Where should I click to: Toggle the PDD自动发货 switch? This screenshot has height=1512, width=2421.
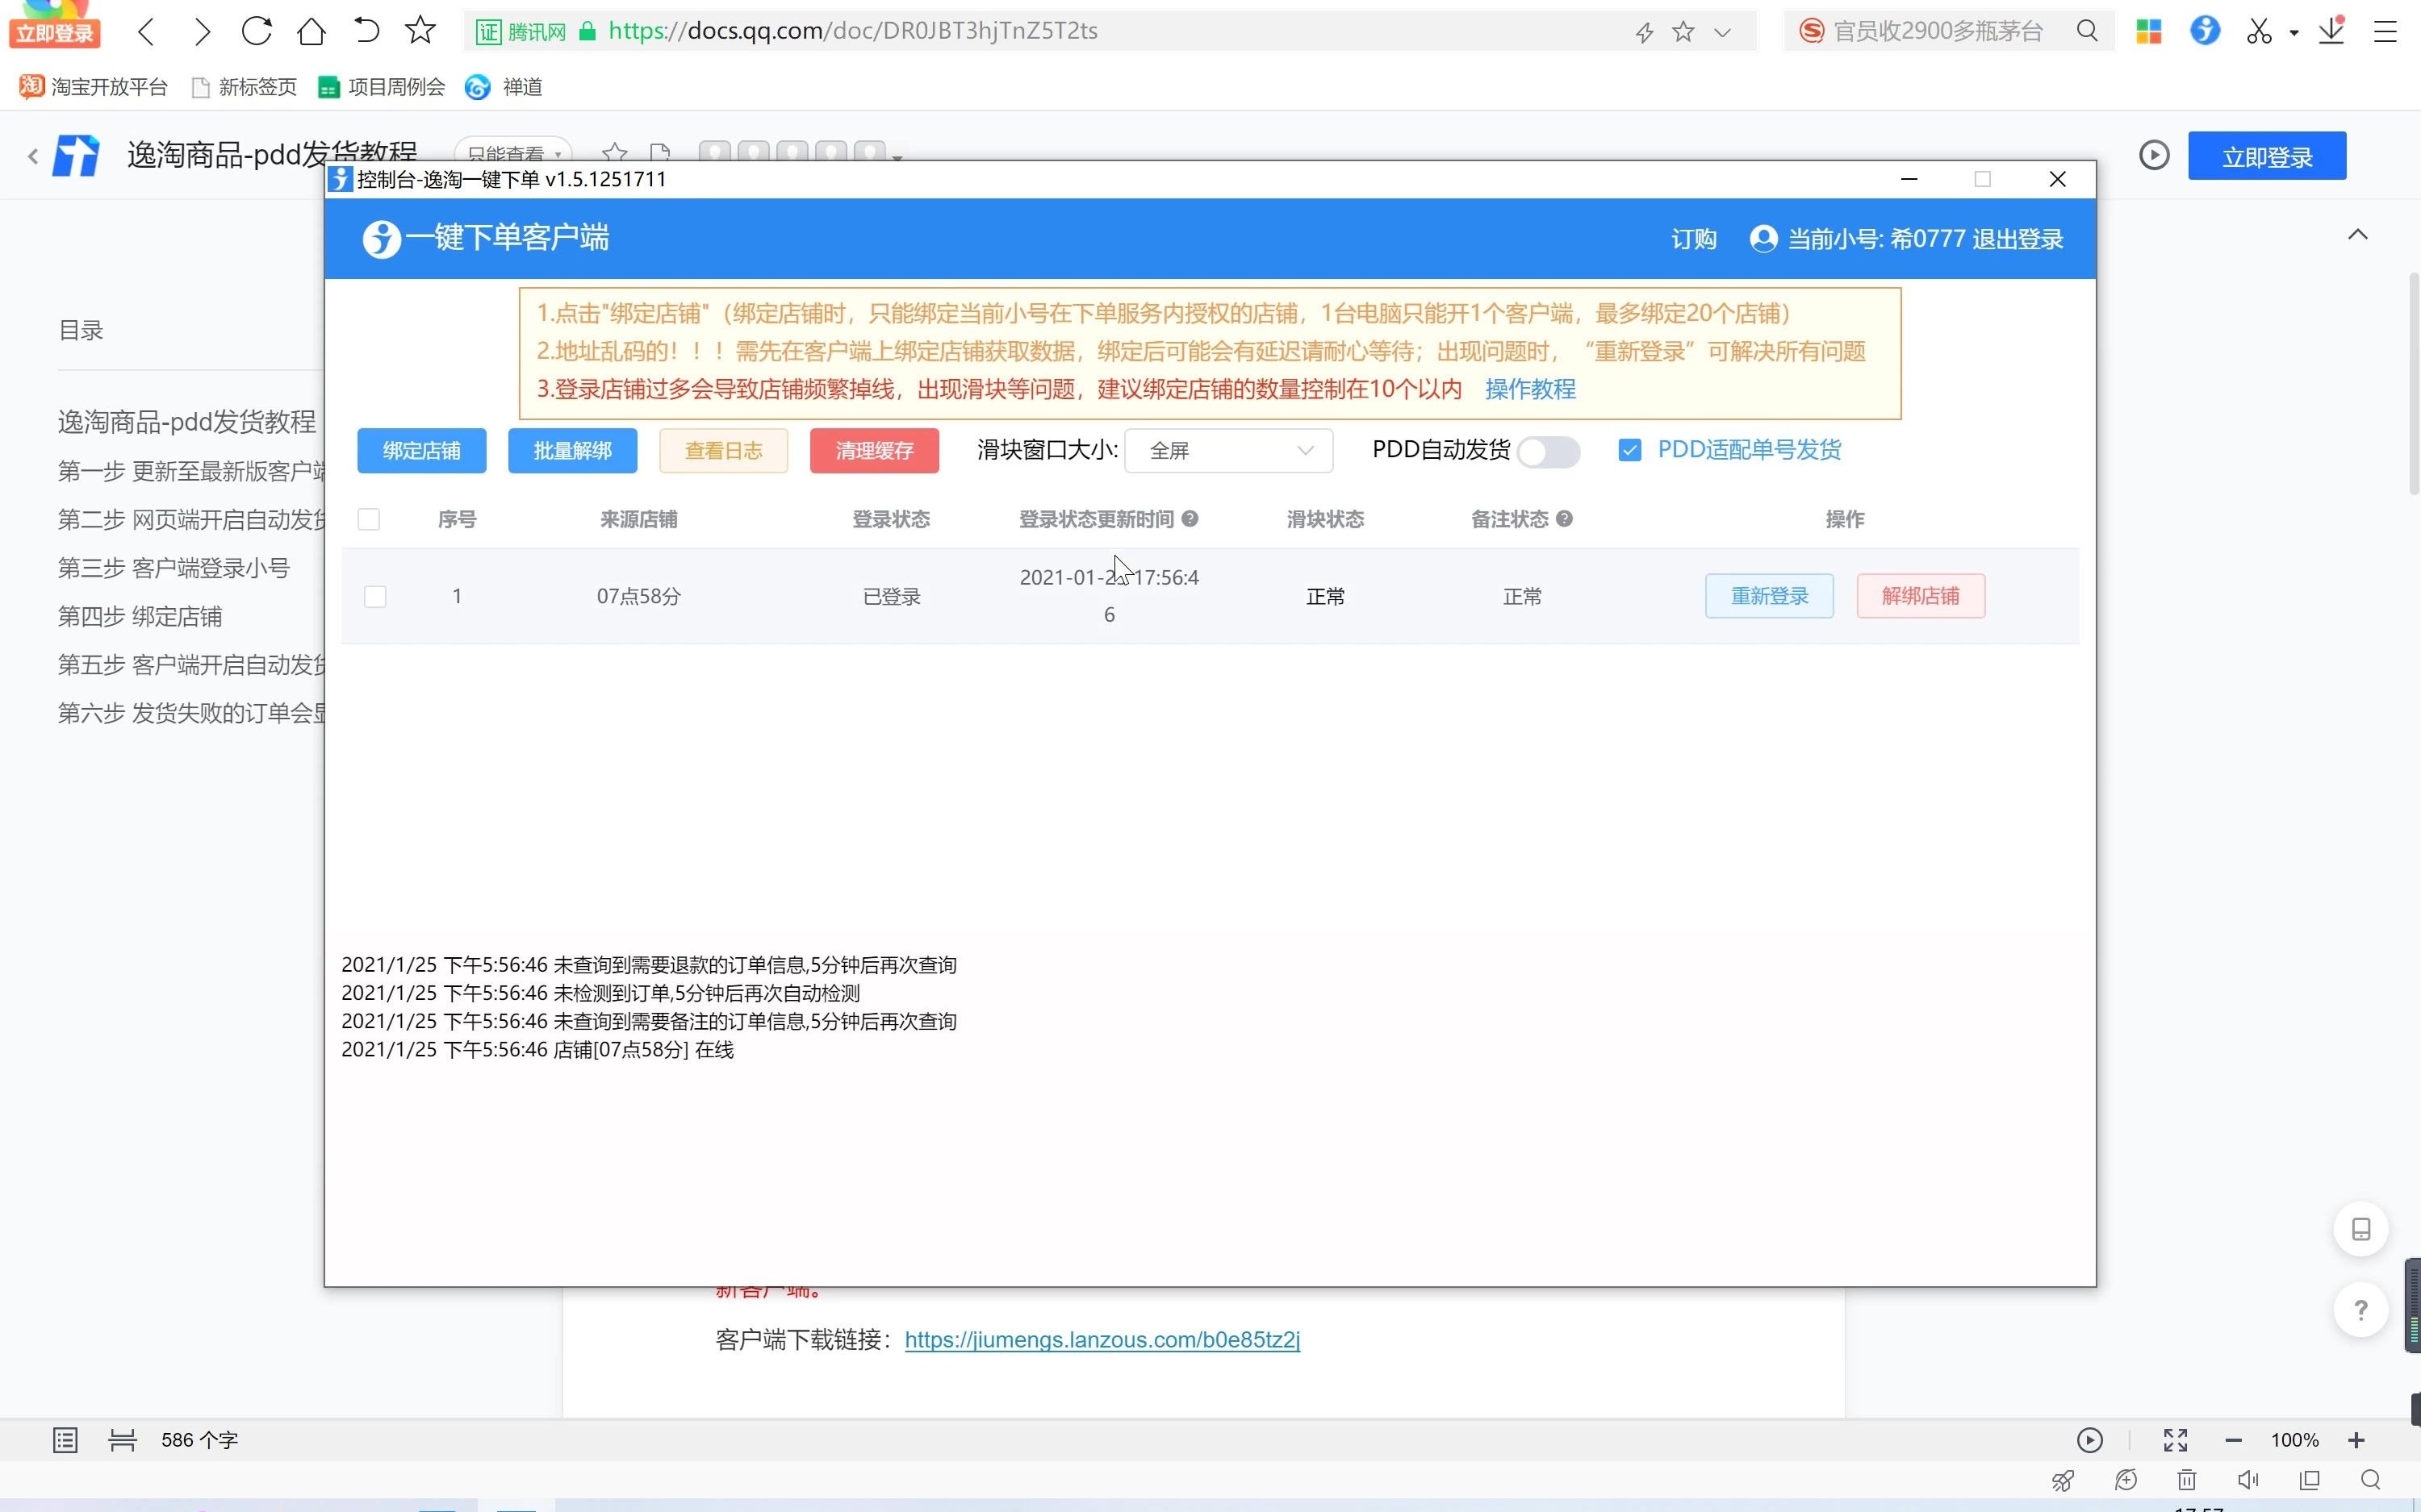[1548, 452]
